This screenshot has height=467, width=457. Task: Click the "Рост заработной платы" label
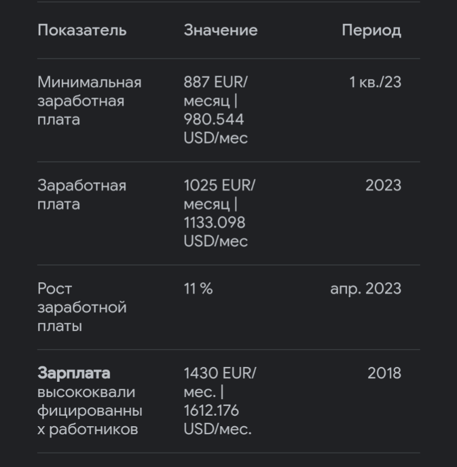pos(82,307)
